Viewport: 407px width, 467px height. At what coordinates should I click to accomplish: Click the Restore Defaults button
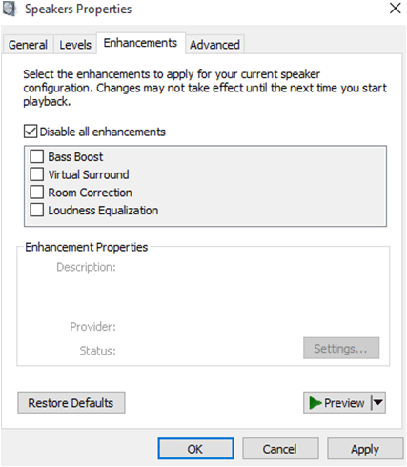[x=71, y=402]
